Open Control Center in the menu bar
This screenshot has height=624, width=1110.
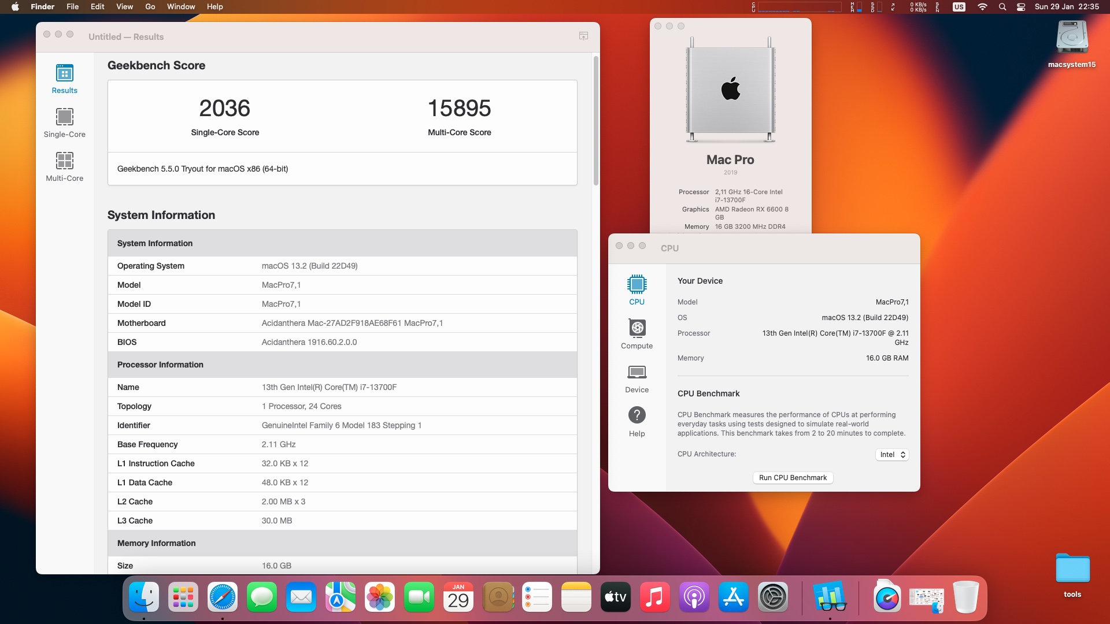point(1021,7)
